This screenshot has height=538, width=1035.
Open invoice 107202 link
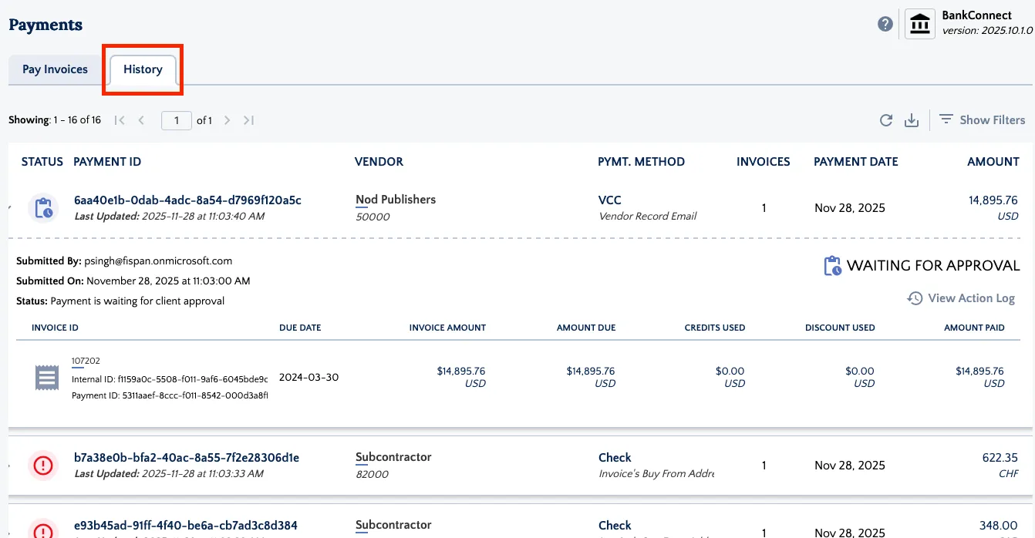pyautogui.click(x=86, y=361)
